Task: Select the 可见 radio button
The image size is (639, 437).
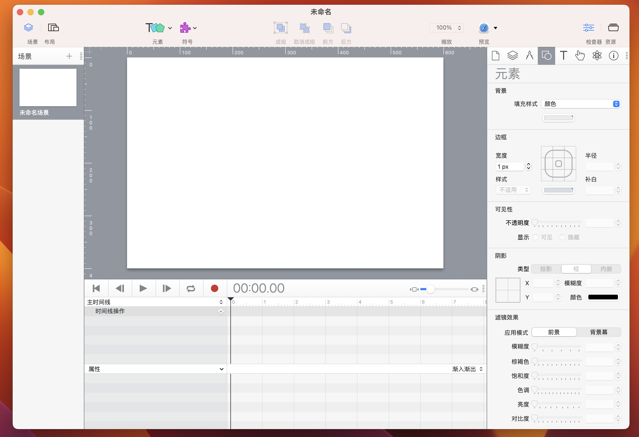Action: tap(536, 237)
